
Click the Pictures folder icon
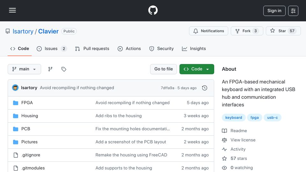click(x=16, y=142)
